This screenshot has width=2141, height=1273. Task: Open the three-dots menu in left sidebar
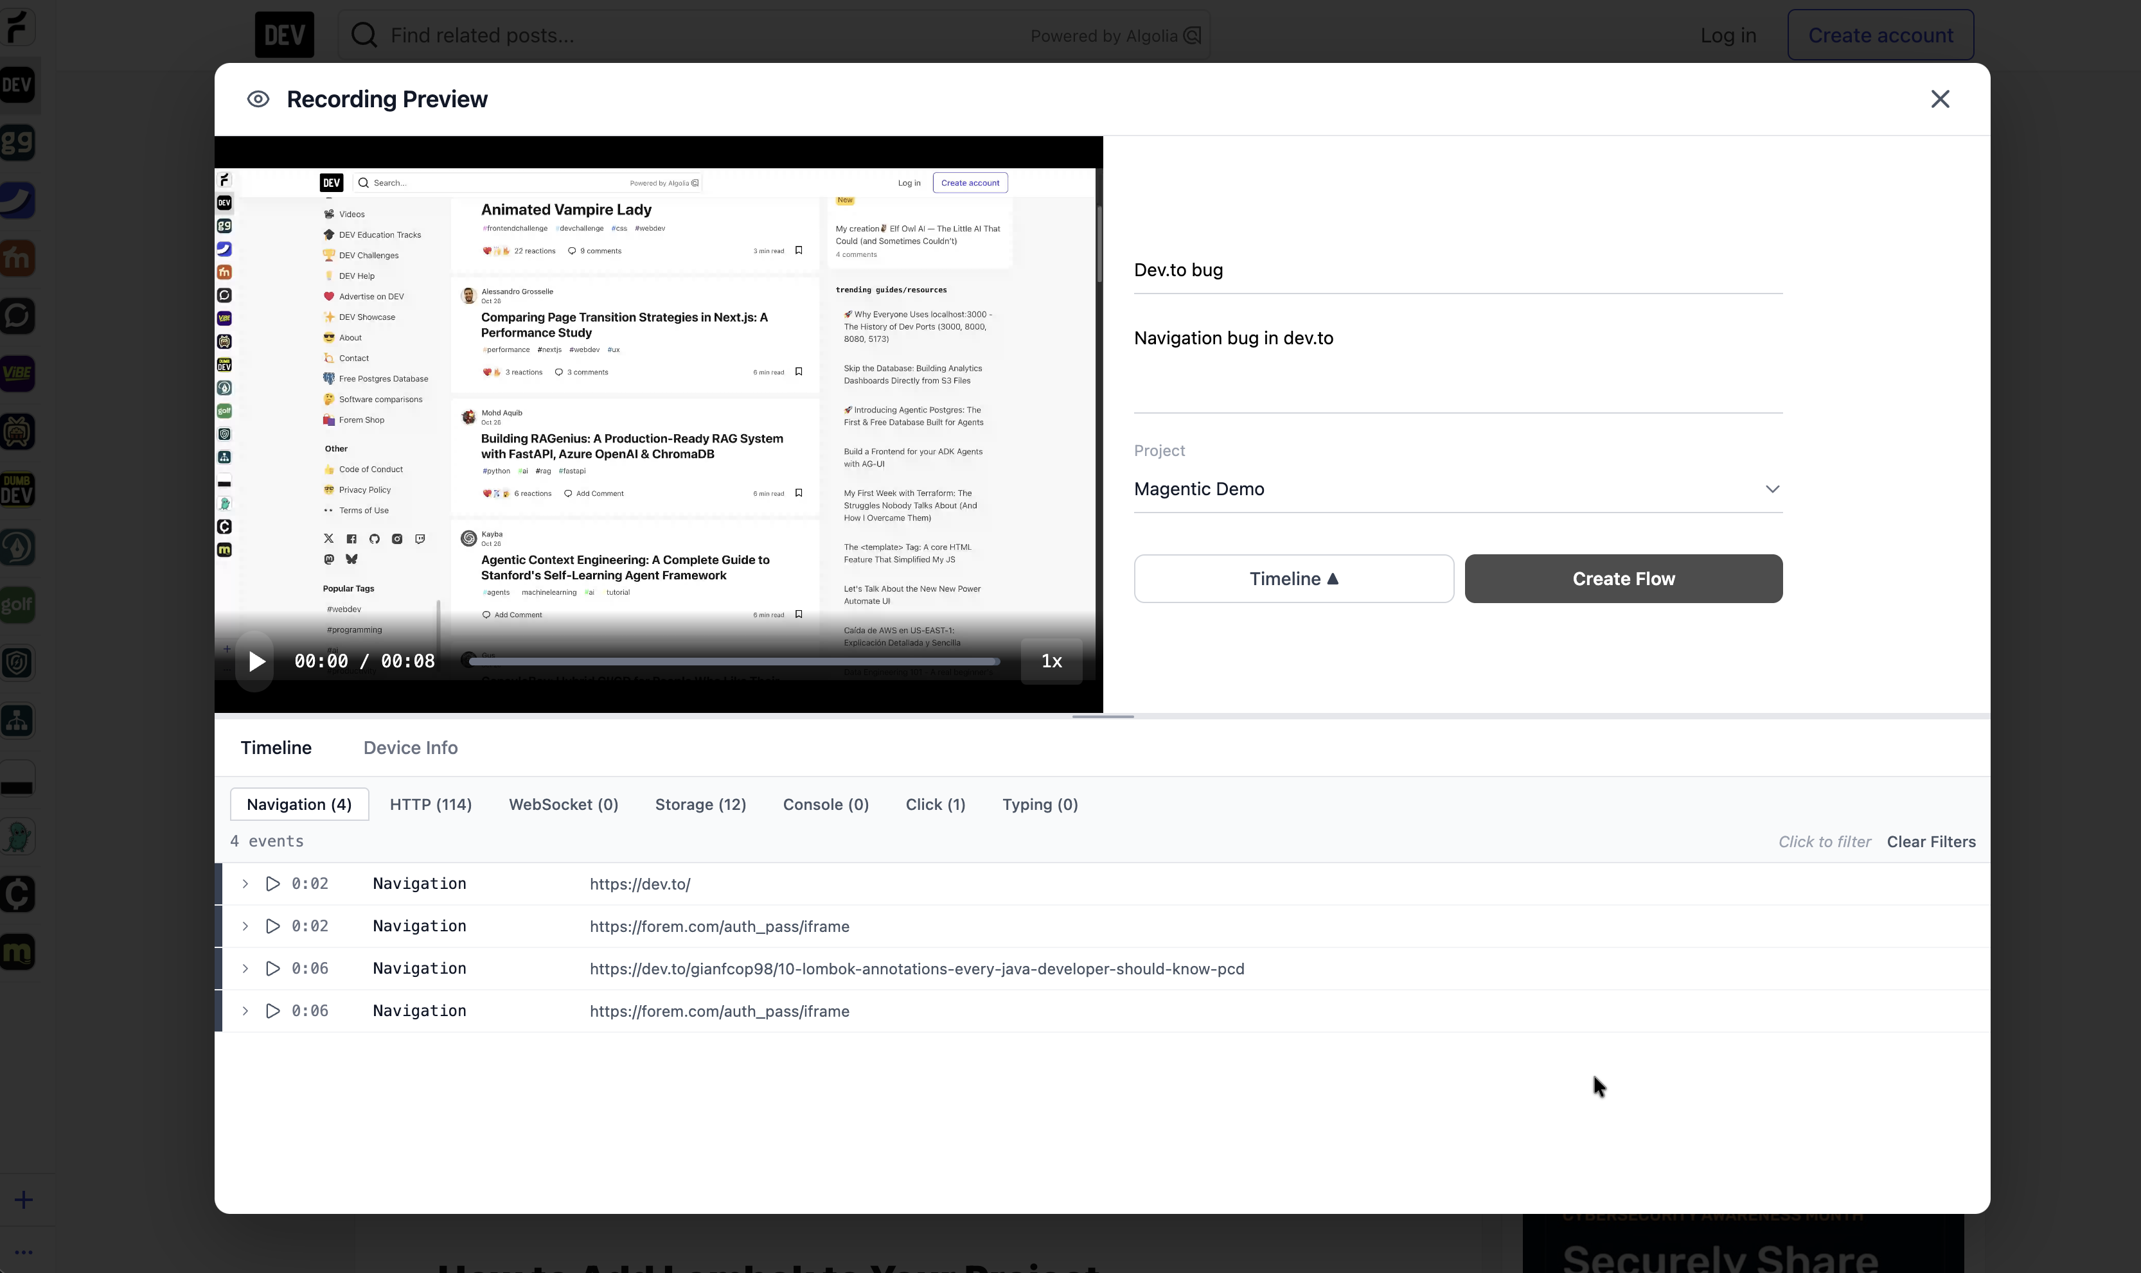24,1252
